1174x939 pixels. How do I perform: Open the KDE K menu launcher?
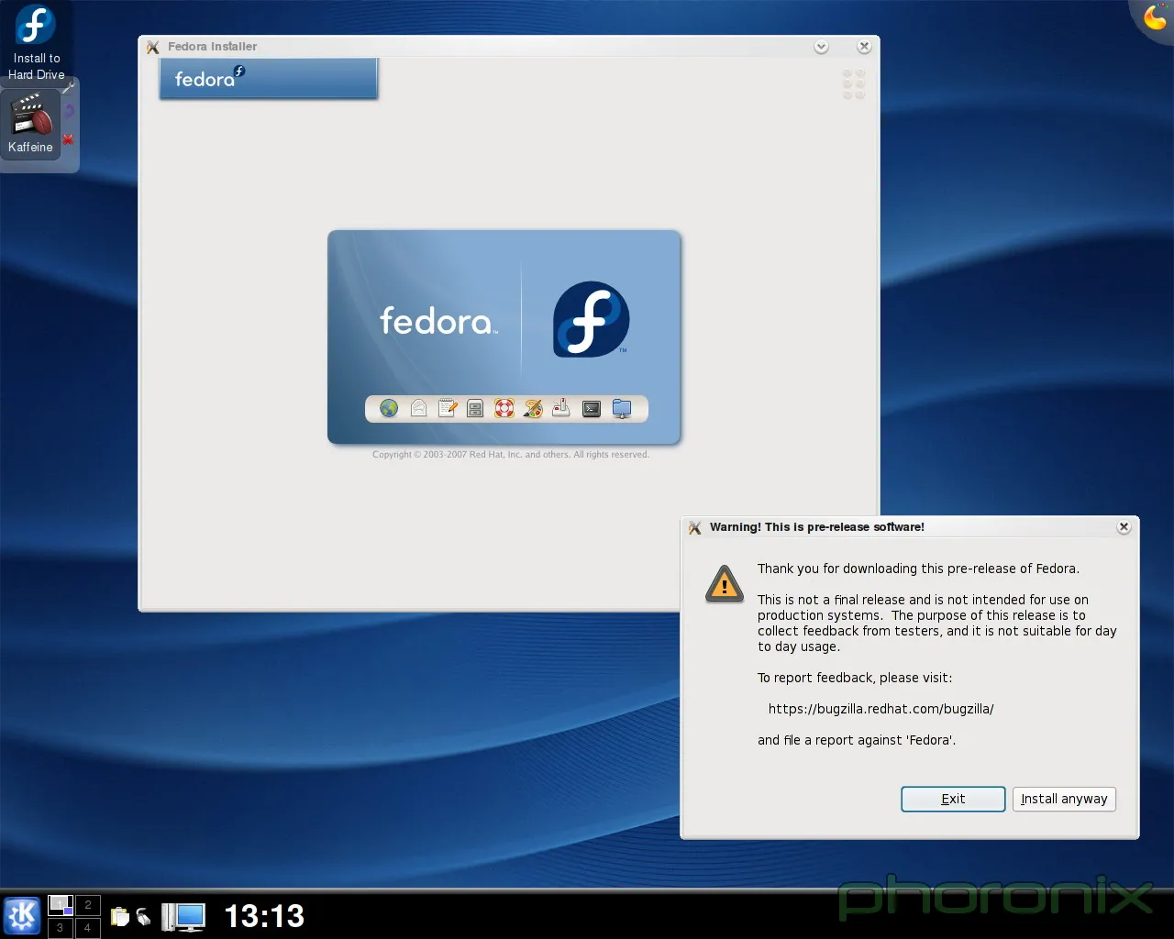point(22,915)
